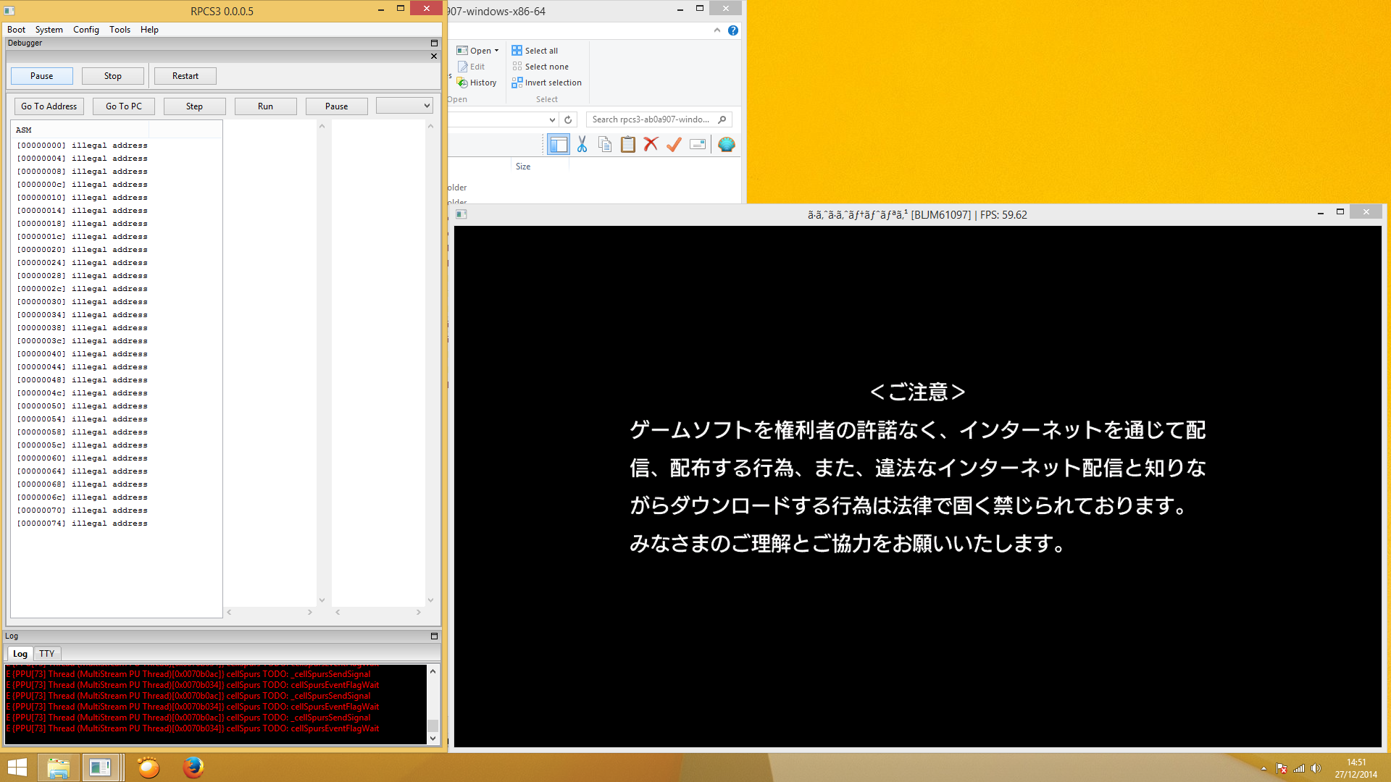Open the Config menu in RPCS3

point(85,30)
